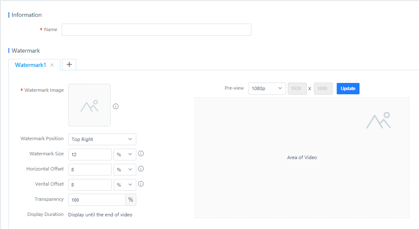
Task: Expand the Pre-view resolution 1080p dropdown
Action: coord(267,88)
